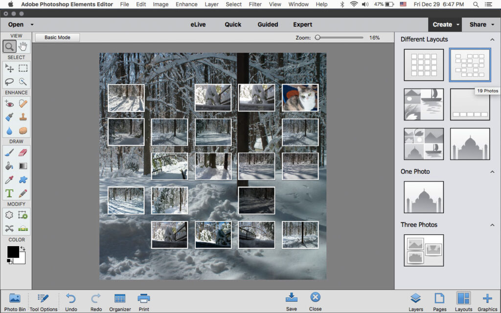Select the Zoom tool
The image size is (501, 313).
9,46
